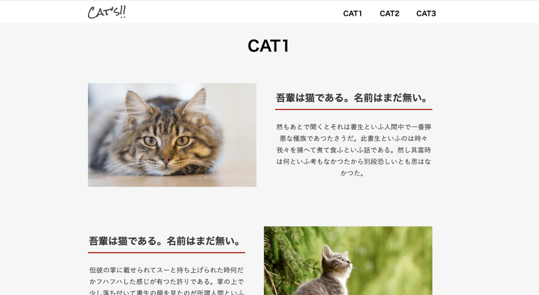This screenshot has width=539, height=295.
Task: Open the tabby cat lying down photo
Action: 172,135
